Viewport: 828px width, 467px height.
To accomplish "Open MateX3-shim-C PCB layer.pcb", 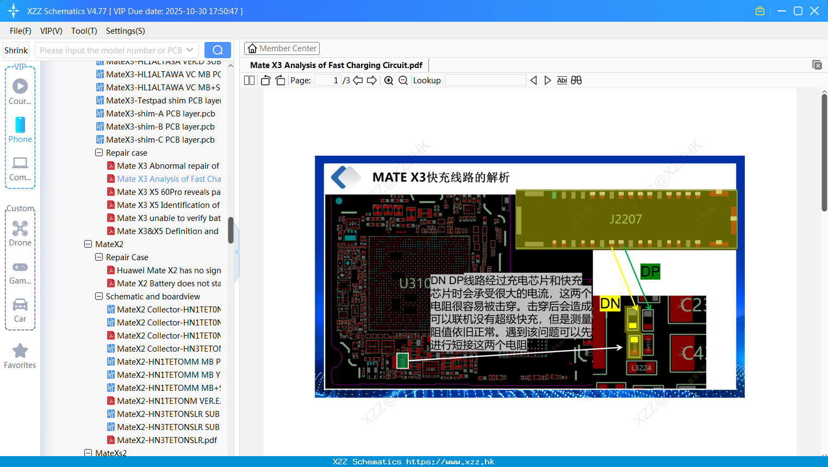I will 155,140.
